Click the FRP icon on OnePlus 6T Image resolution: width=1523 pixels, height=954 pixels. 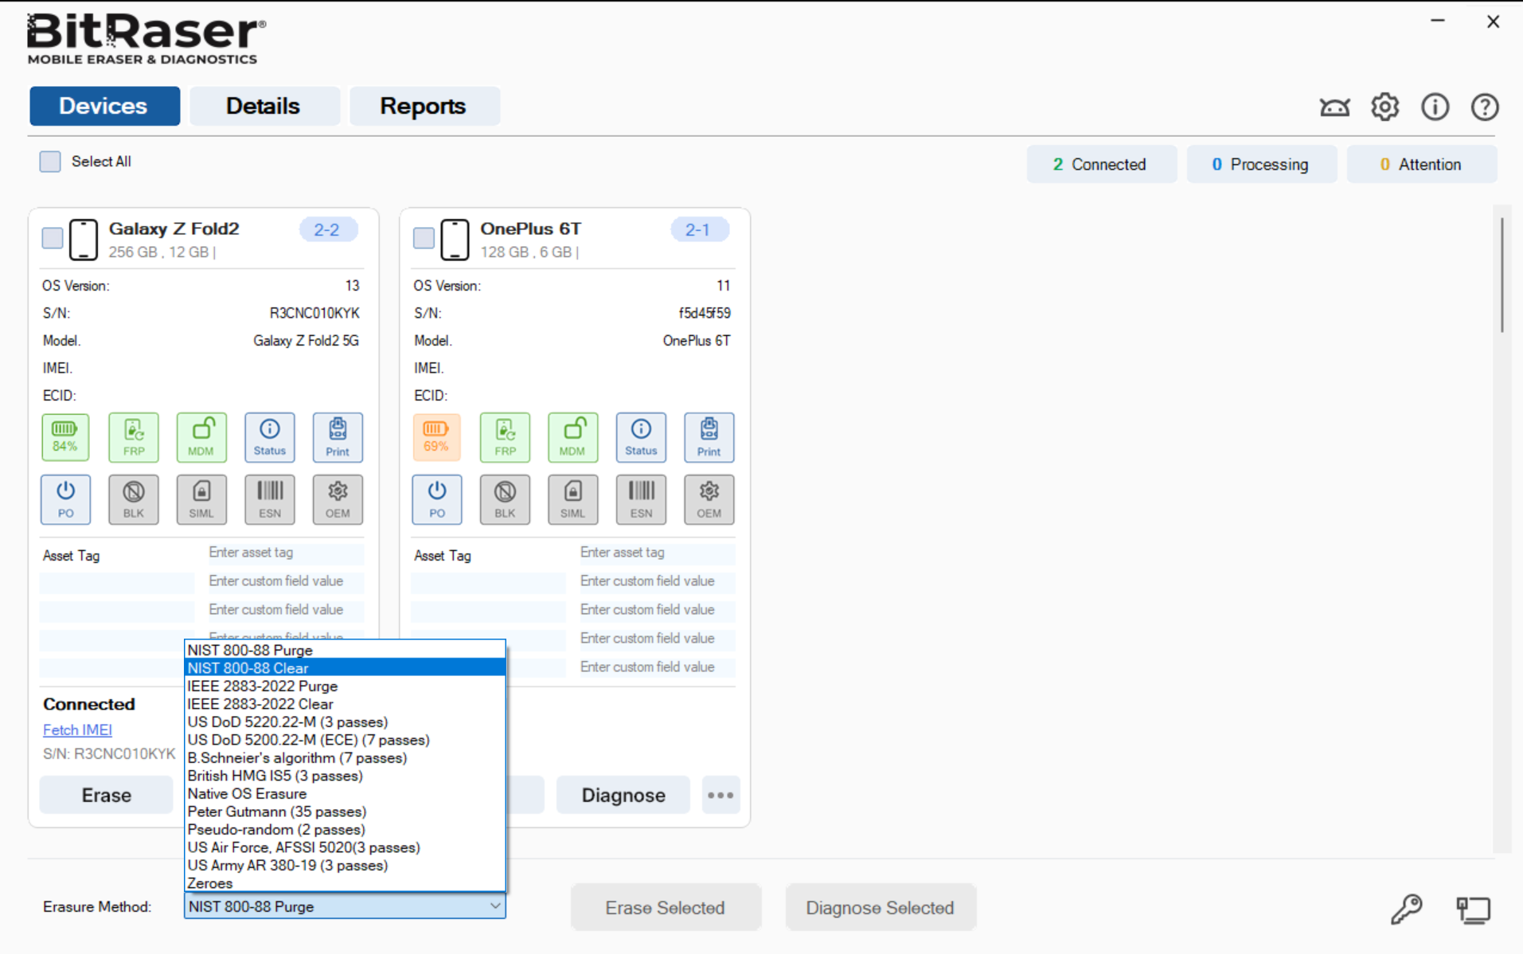tap(505, 437)
